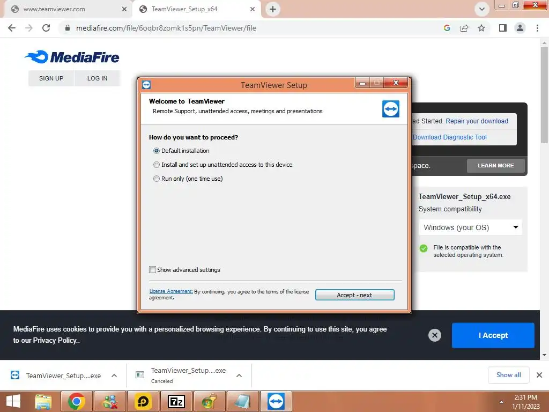Viewport: 549px width, 412px height.
Task: Click yellow circular app icon in taskbar
Action: (143, 401)
